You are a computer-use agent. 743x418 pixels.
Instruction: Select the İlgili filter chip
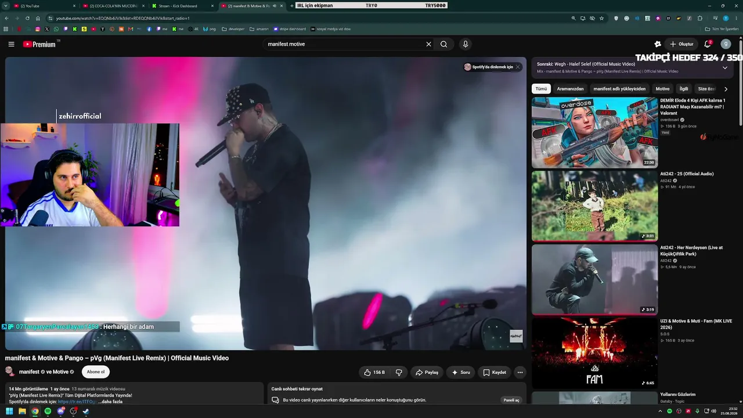click(x=684, y=89)
